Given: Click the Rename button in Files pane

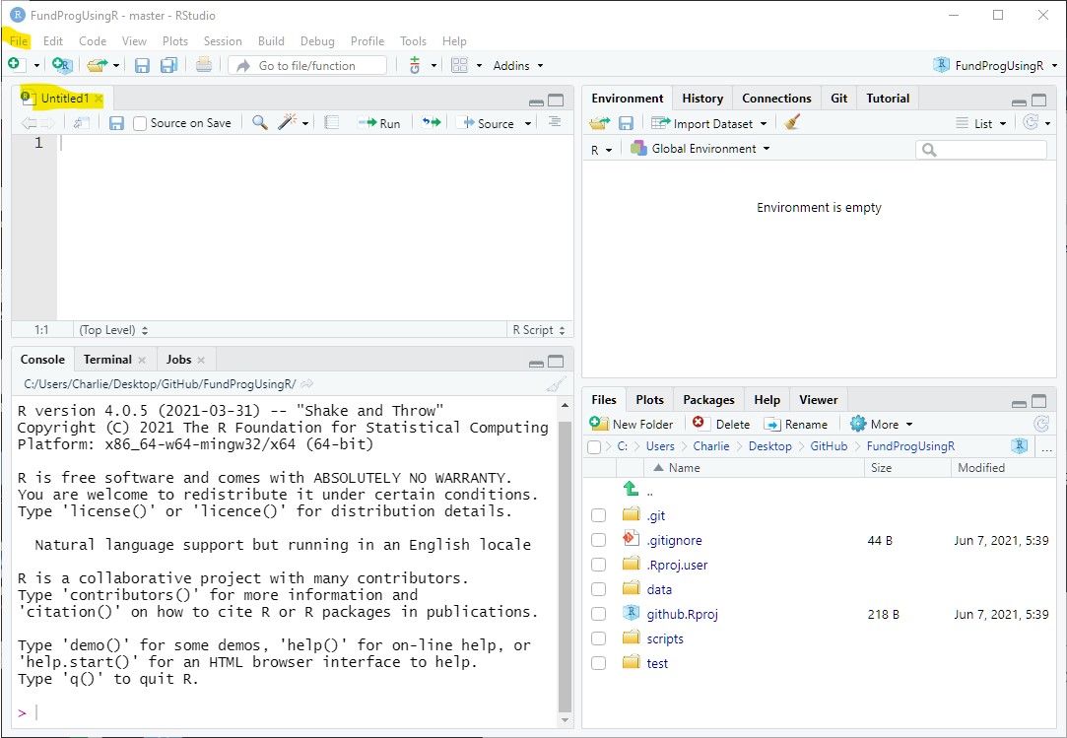Looking at the screenshot, I should [x=796, y=424].
